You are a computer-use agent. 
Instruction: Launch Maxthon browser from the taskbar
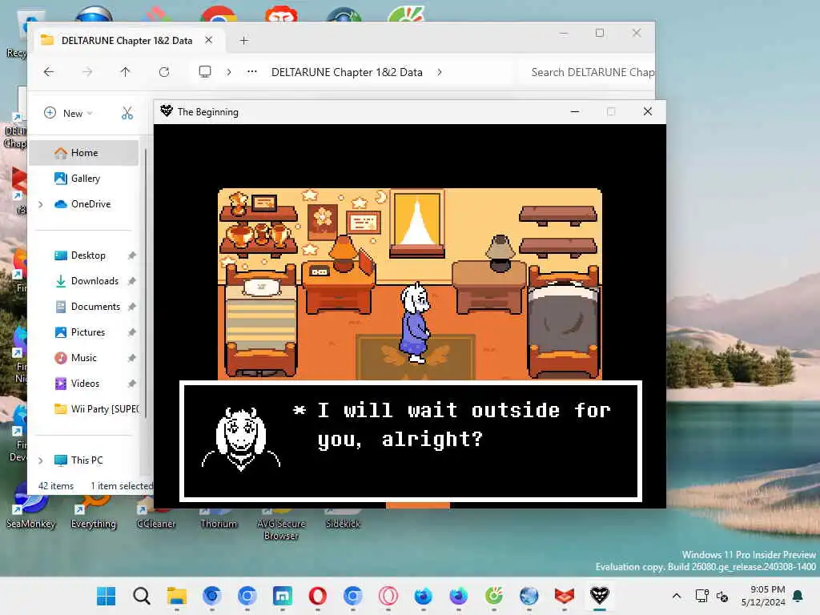point(283,596)
